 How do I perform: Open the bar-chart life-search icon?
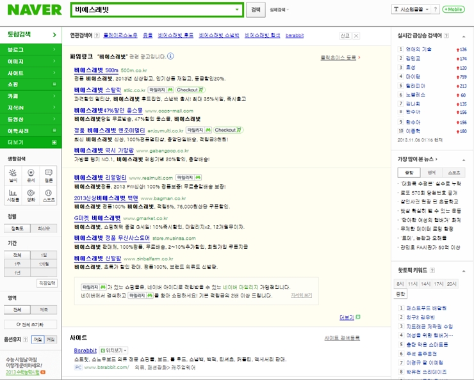(13, 195)
